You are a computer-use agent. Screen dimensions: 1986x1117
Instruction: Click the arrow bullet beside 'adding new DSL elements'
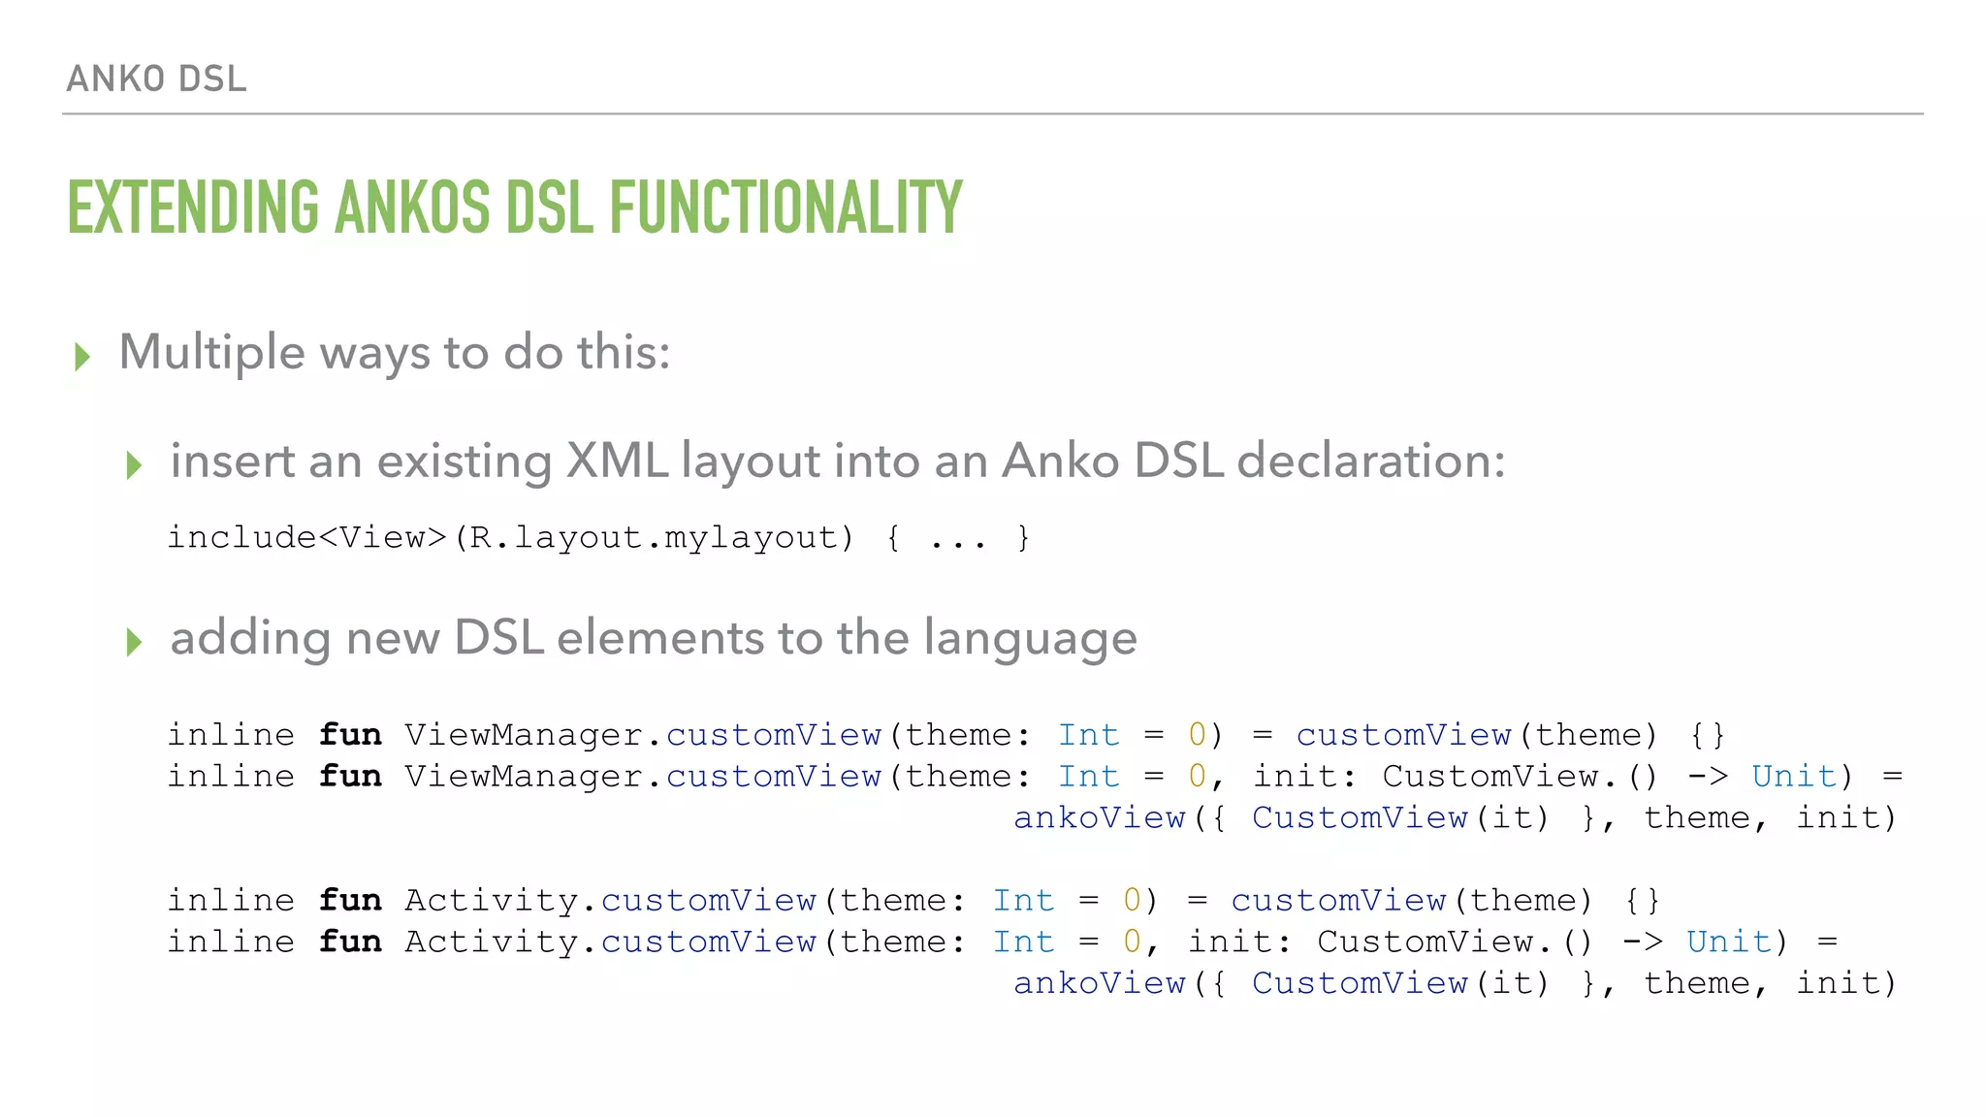[x=134, y=642]
